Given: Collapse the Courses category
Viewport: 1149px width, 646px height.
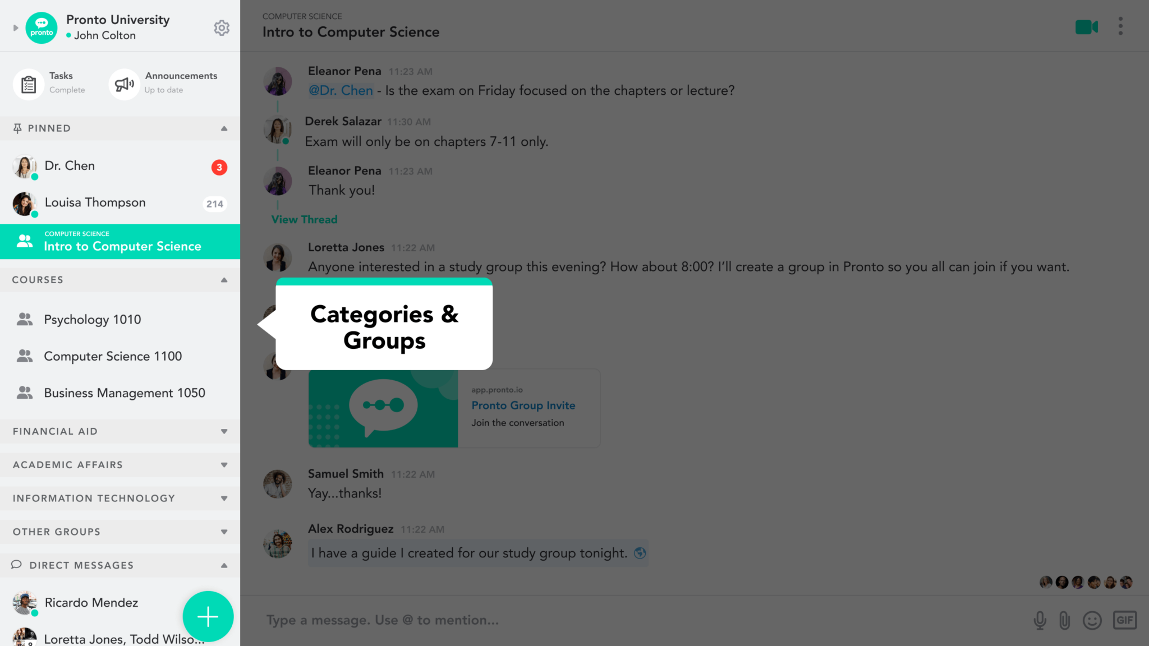Looking at the screenshot, I should (x=224, y=280).
